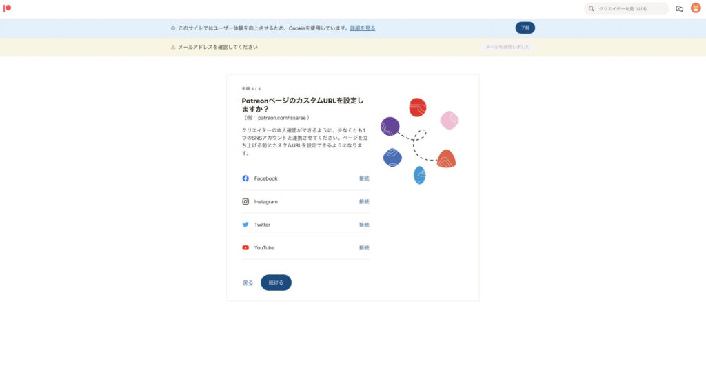Continue with the 続ける button
Image resolution: width=706 pixels, height=370 pixels.
click(x=276, y=282)
